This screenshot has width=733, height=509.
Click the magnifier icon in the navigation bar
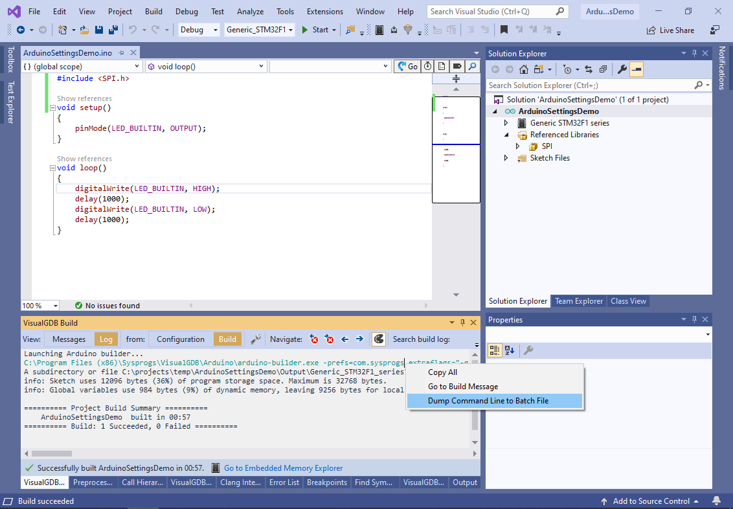pyautogui.click(x=473, y=66)
